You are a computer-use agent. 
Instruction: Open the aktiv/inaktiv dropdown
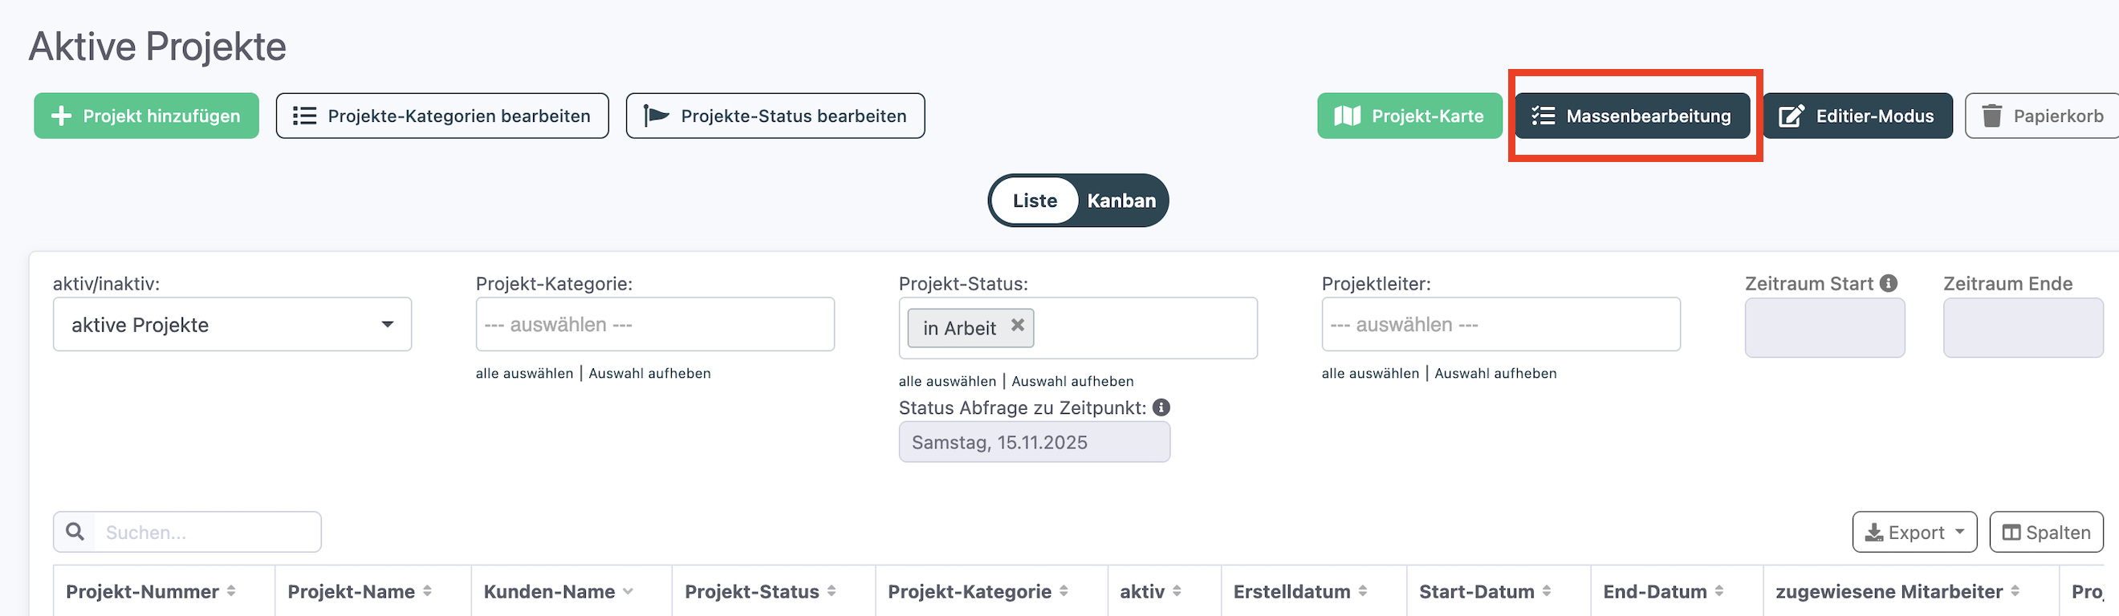(232, 325)
